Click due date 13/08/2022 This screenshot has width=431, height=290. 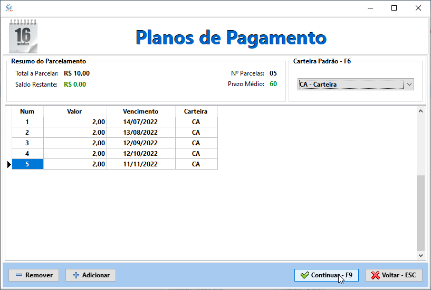141,133
